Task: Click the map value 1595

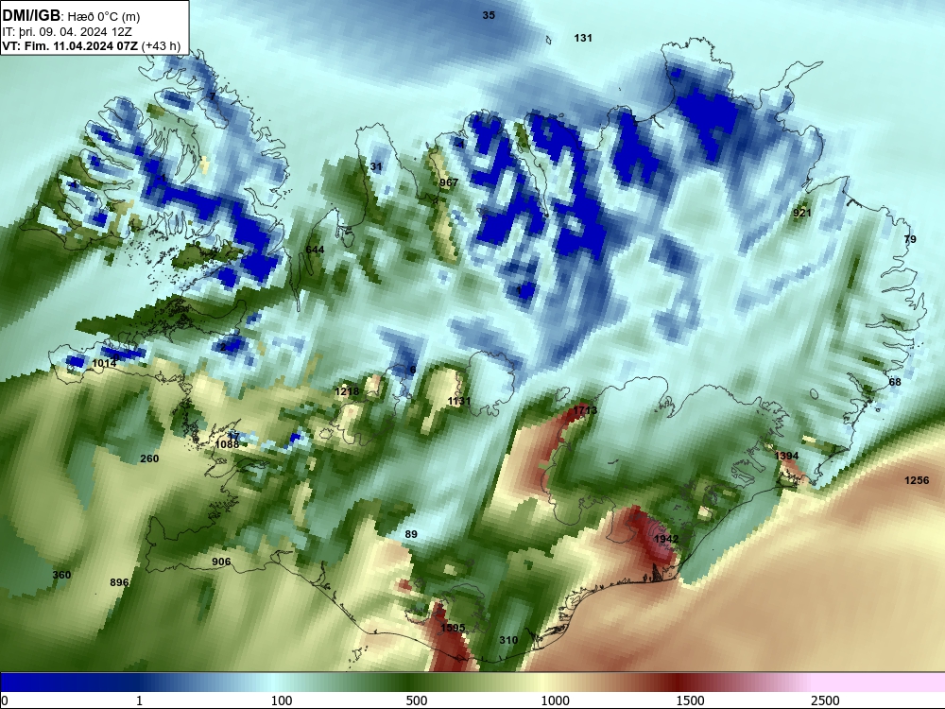Action: pyautogui.click(x=453, y=628)
